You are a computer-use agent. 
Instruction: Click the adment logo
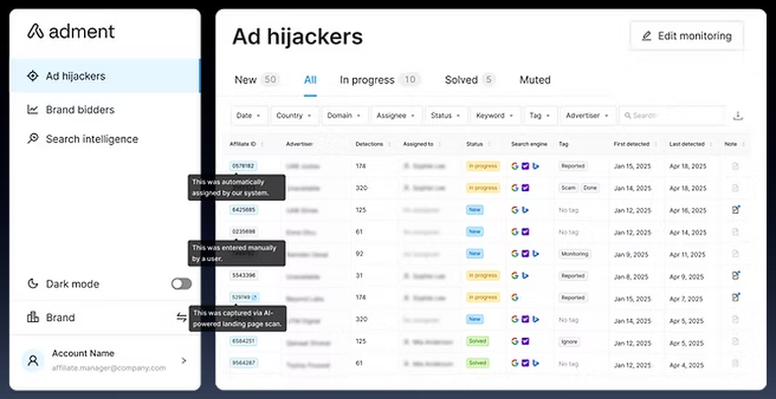coord(71,32)
